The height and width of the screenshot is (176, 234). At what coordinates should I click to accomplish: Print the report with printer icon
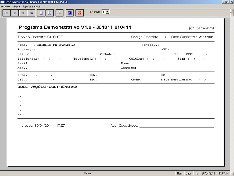click(x=59, y=13)
